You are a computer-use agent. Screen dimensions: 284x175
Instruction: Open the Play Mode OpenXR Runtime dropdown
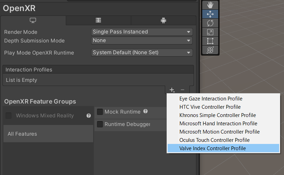point(142,52)
